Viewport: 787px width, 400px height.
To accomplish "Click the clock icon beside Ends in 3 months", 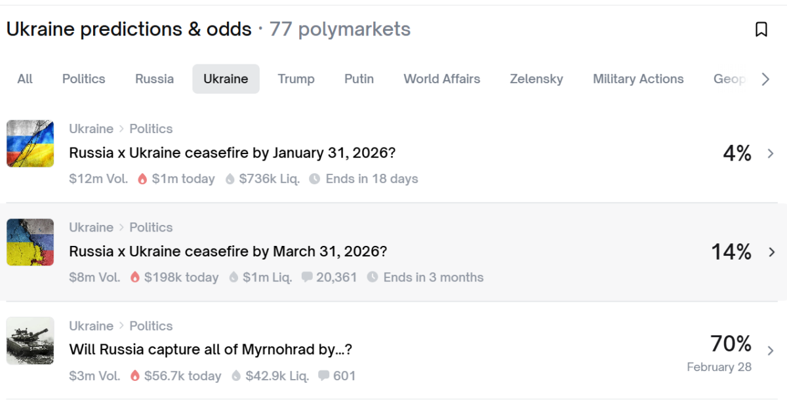I will tap(373, 277).
